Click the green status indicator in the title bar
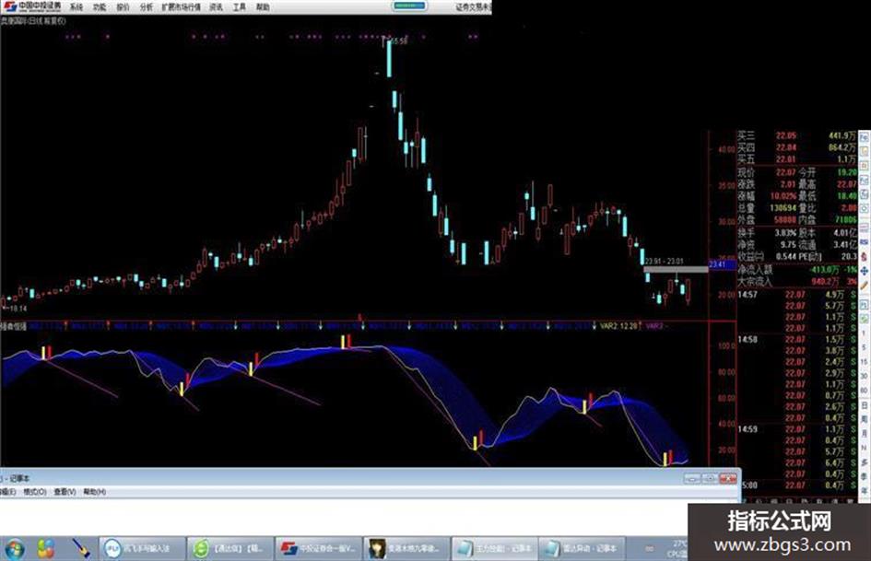Screen dimensions: 871x561 pos(409,6)
